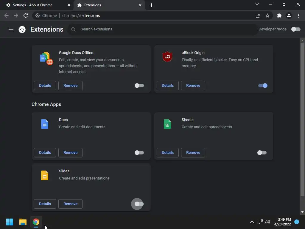Open the notification badge in taskbar

(x=297, y=222)
